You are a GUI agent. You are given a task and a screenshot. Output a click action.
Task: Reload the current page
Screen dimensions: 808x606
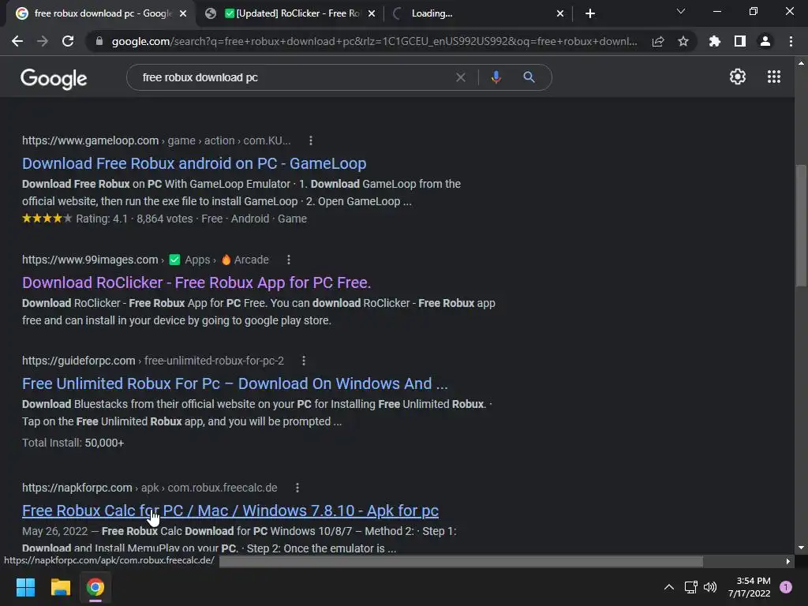[68, 41]
